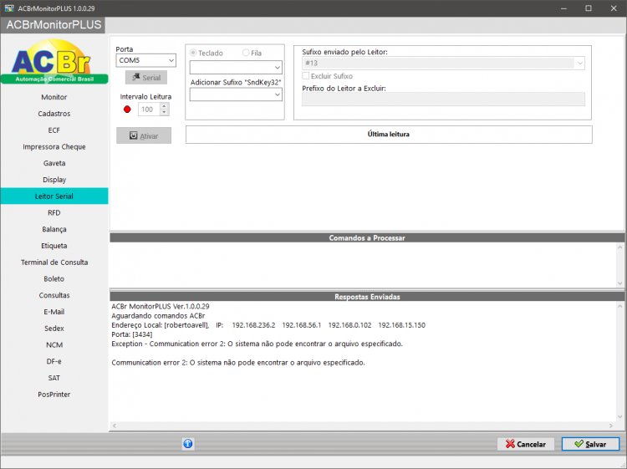This screenshot has height=469, width=627.
Task: Open the Consultas section
Action: click(x=54, y=295)
